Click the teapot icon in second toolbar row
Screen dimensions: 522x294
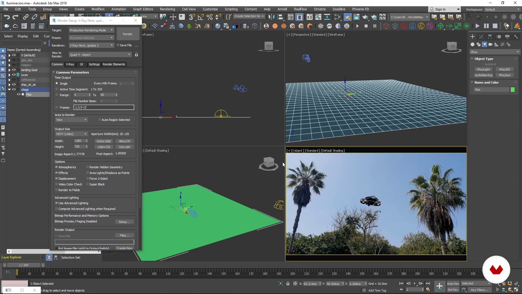[7, 26]
